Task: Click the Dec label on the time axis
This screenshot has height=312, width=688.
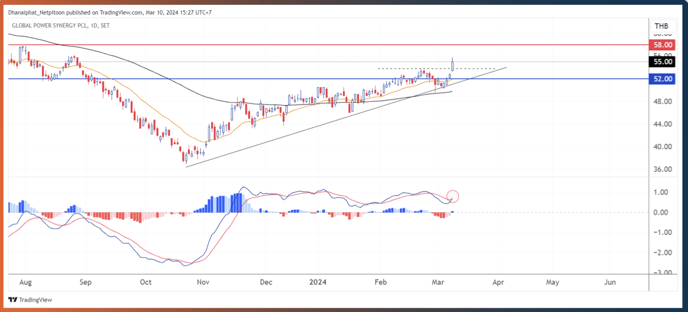Action: [266, 282]
